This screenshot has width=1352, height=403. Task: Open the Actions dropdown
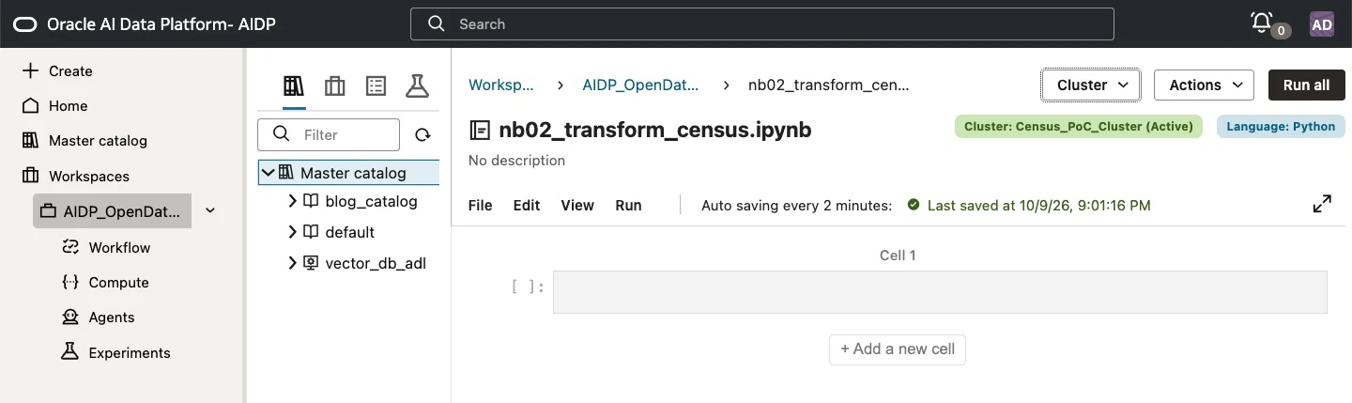[1204, 85]
